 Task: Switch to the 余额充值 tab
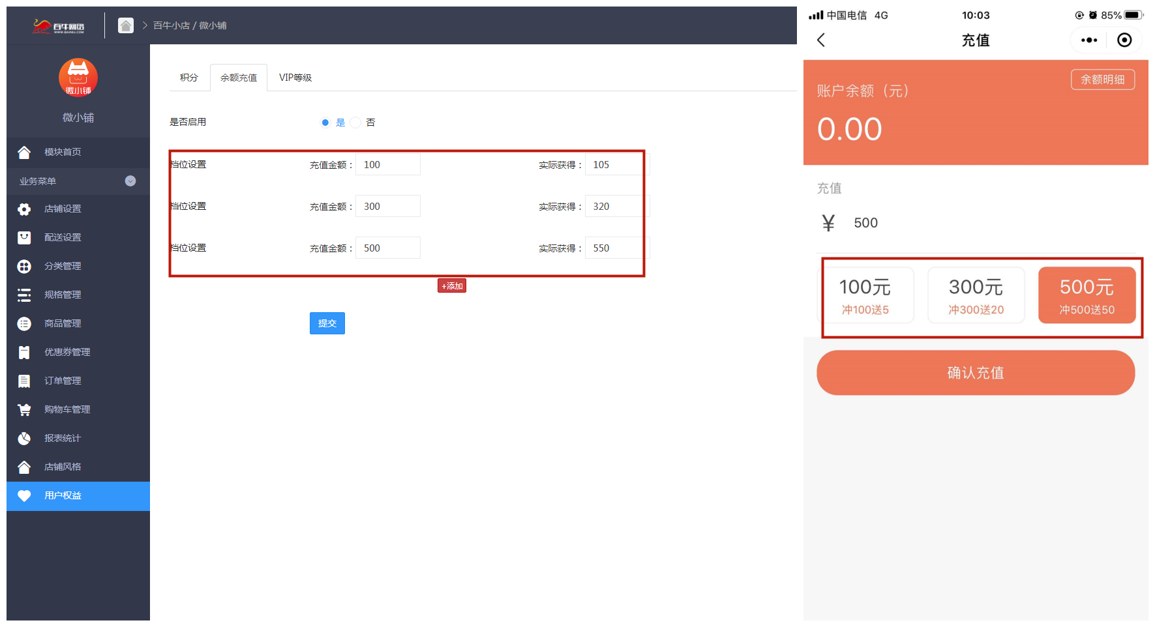(239, 78)
